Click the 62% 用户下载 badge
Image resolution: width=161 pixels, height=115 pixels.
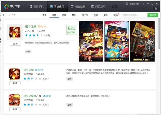click(71, 30)
